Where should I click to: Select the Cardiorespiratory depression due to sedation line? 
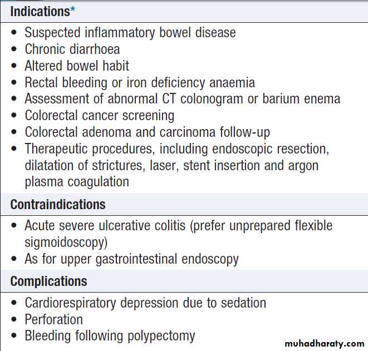(x=145, y=303)
